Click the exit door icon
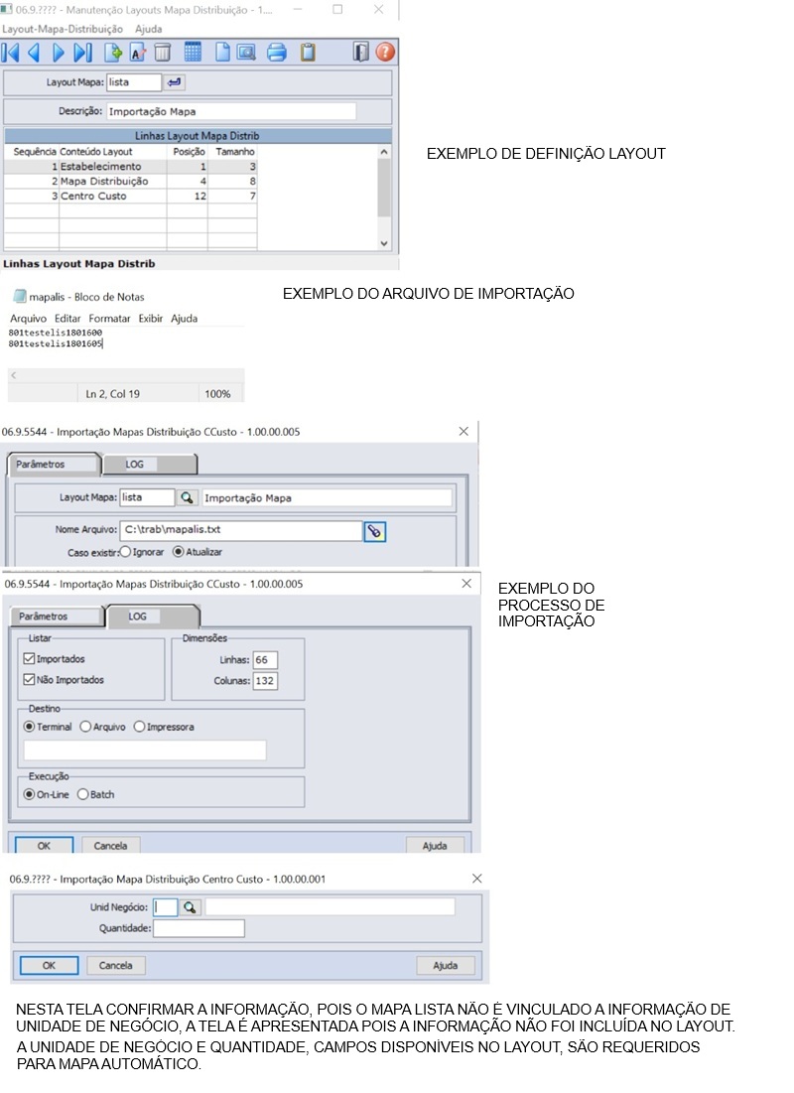The image size is (794, 1093). pos(360,53)
